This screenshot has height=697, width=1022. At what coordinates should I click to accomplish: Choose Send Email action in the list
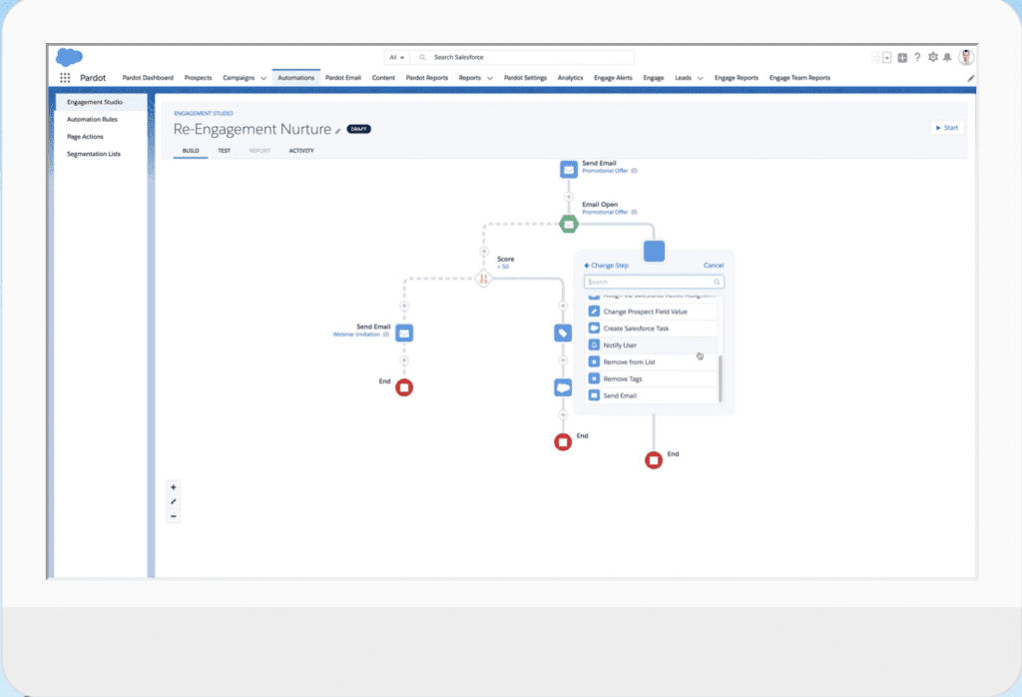tap(652, 395)
